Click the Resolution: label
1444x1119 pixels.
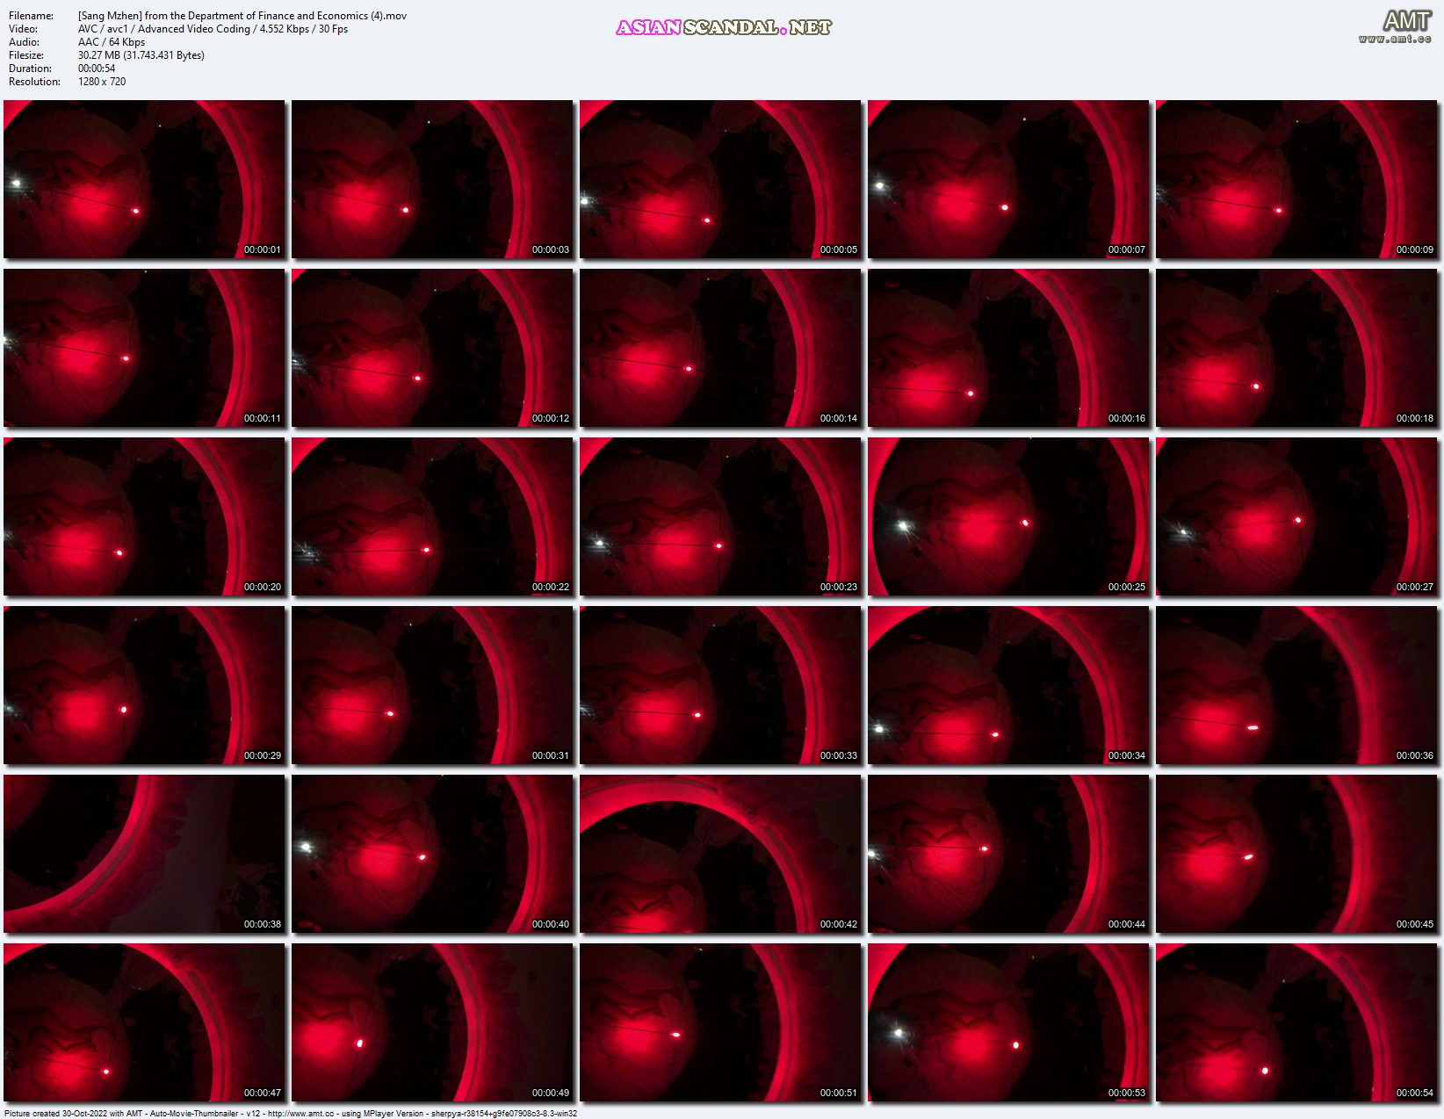[x=34, y=82]
